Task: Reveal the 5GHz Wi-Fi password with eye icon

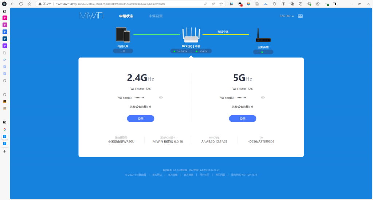Action: [x=263, y=97]
